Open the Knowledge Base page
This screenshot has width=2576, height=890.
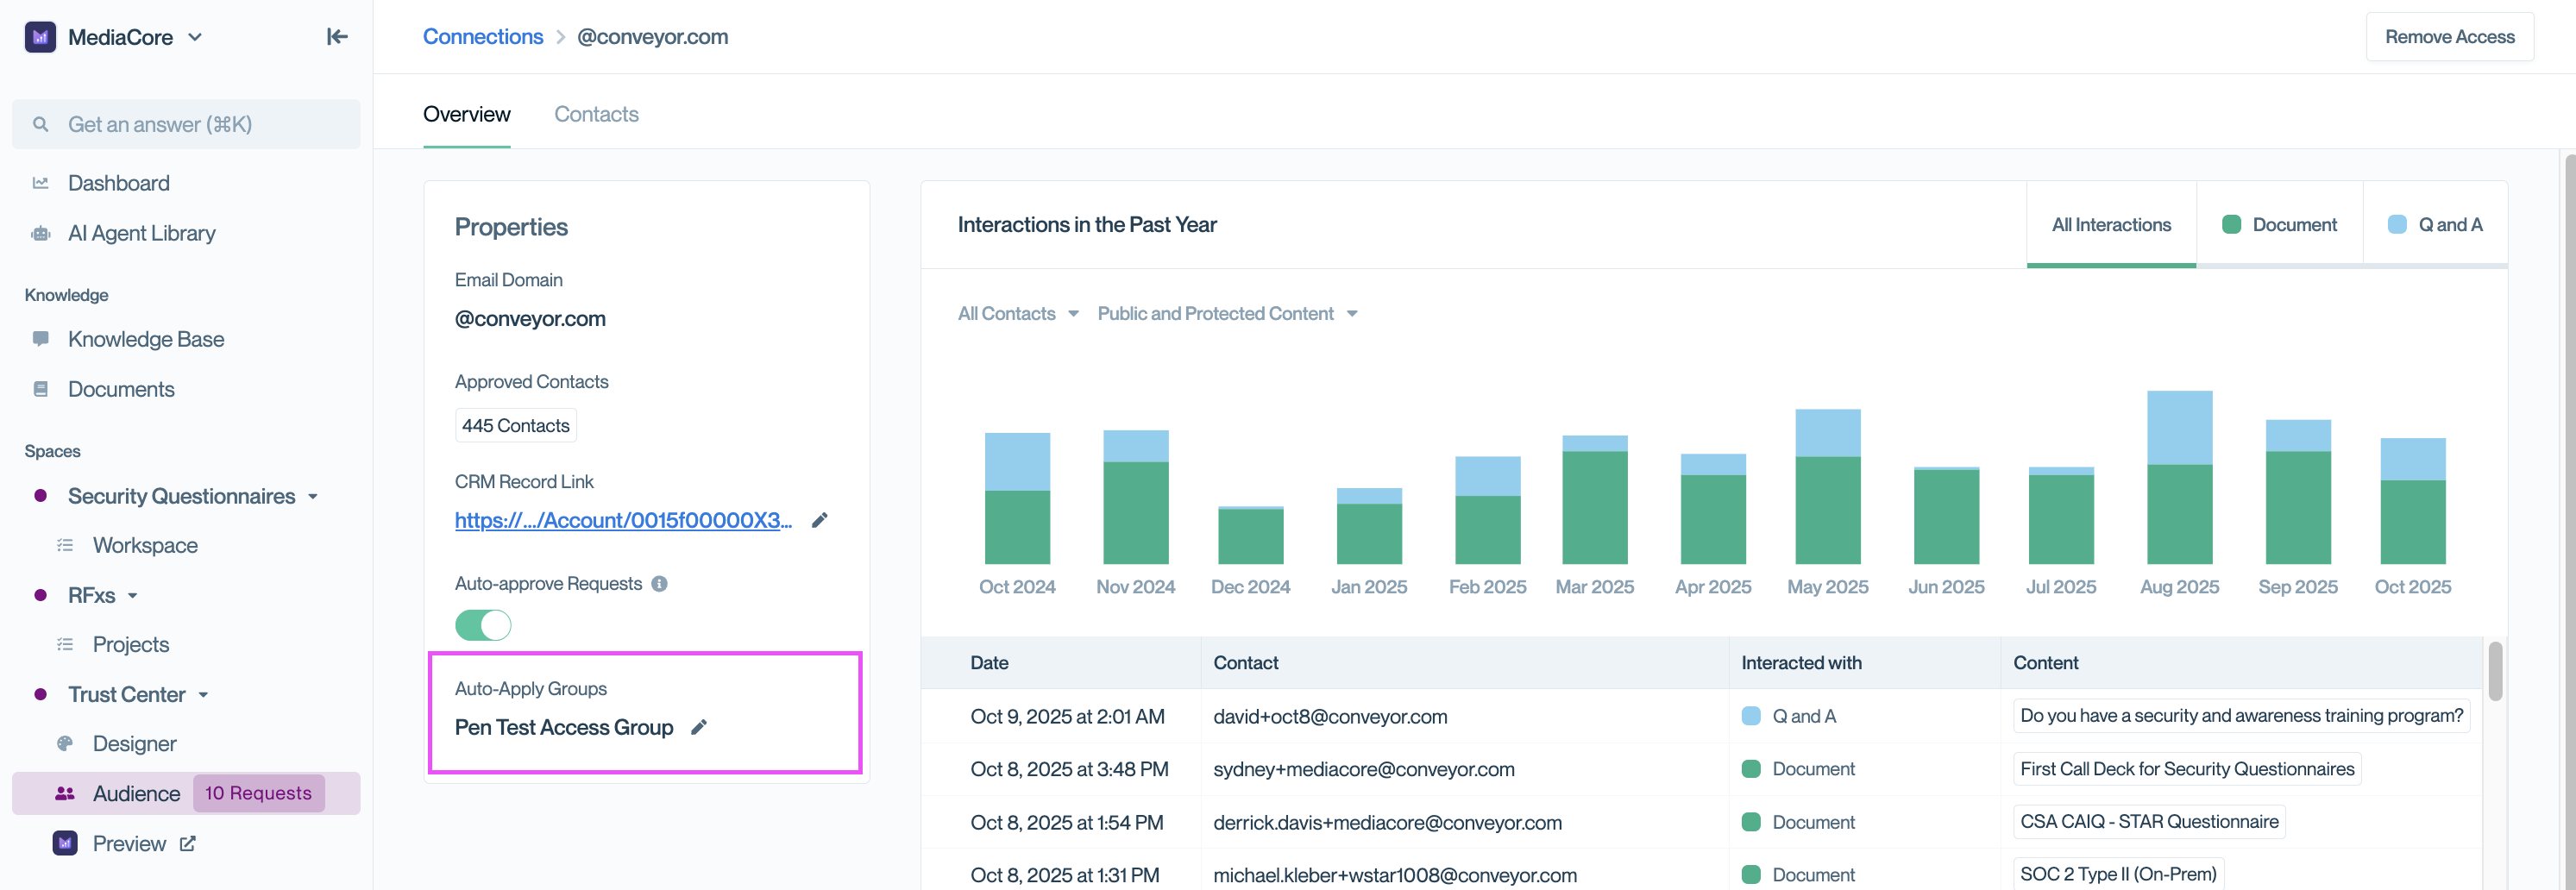click(x=146, y=339)
